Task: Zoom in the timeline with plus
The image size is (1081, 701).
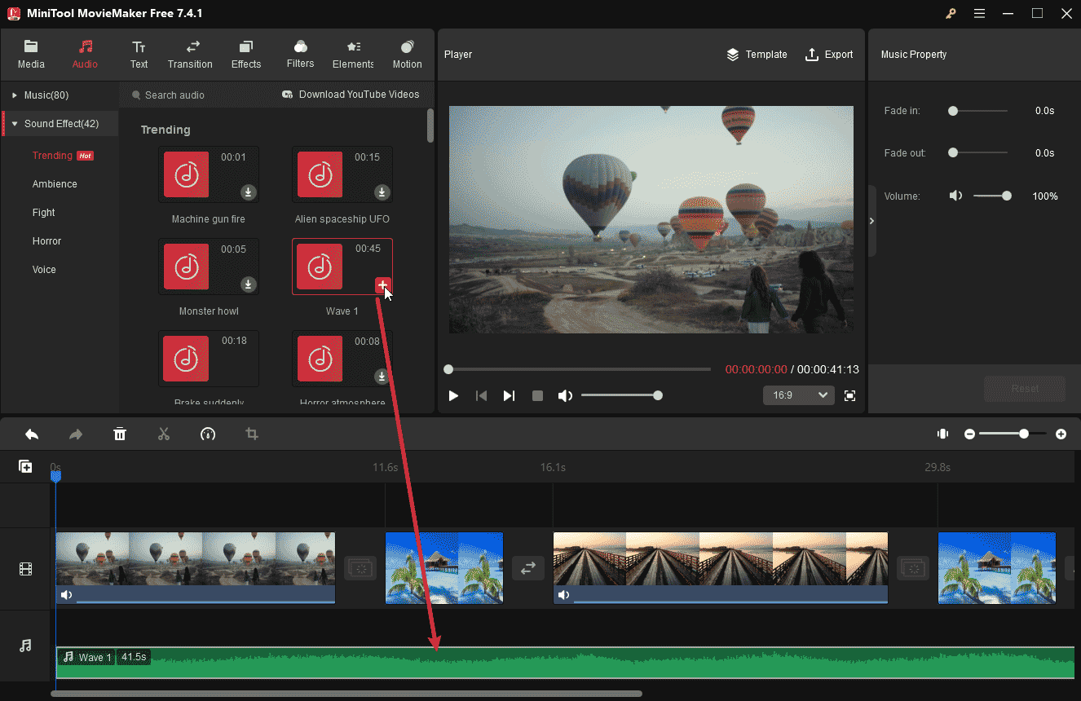Action: click(x=1061, y=434)
